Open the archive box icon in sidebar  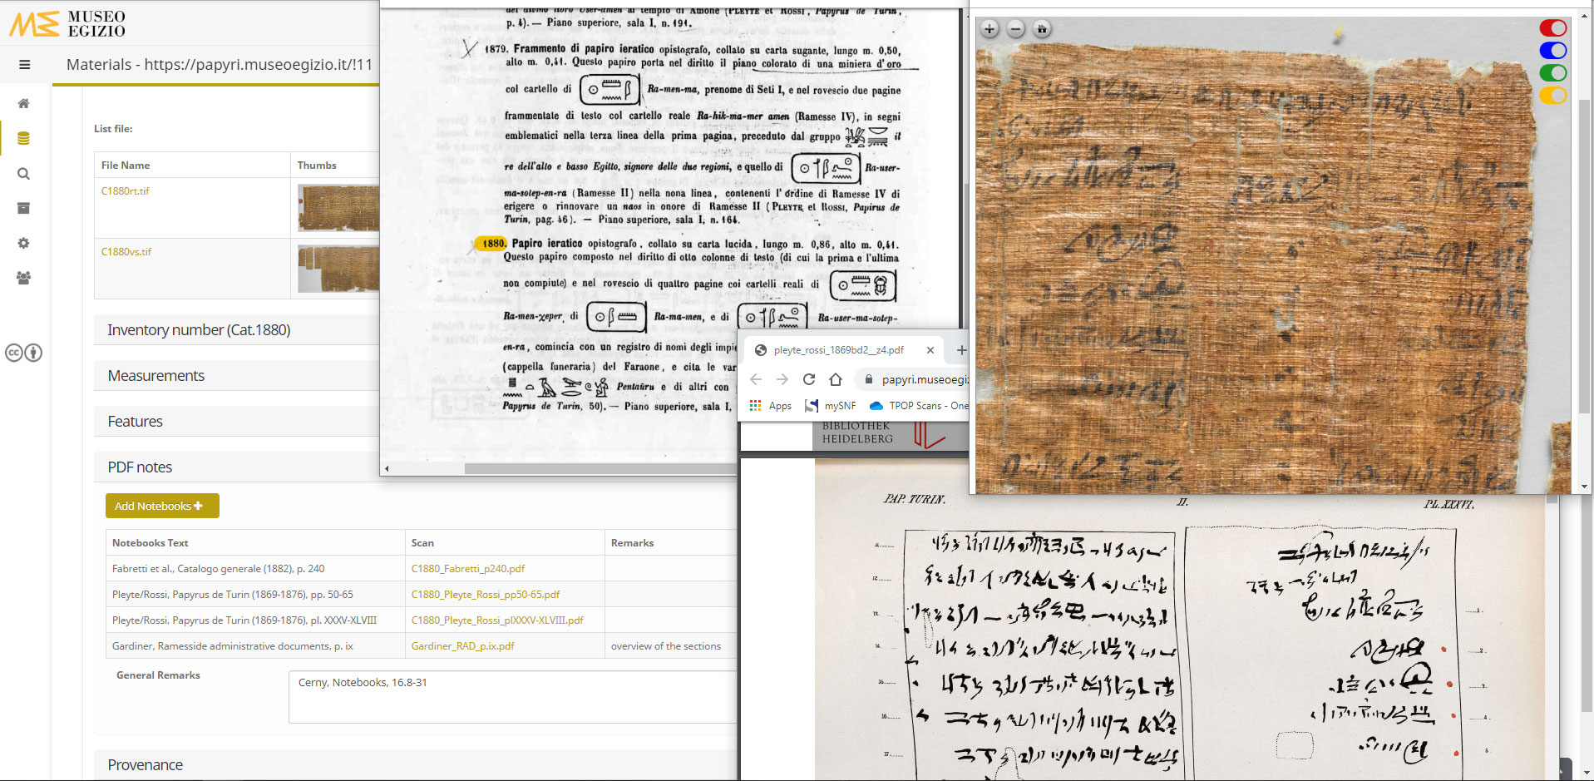tap(23, 208)
